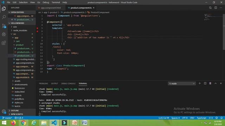Switch to Output panel tab
This screenshot has width=225, height=126.
pyautogui.click(x=54, y=84)
